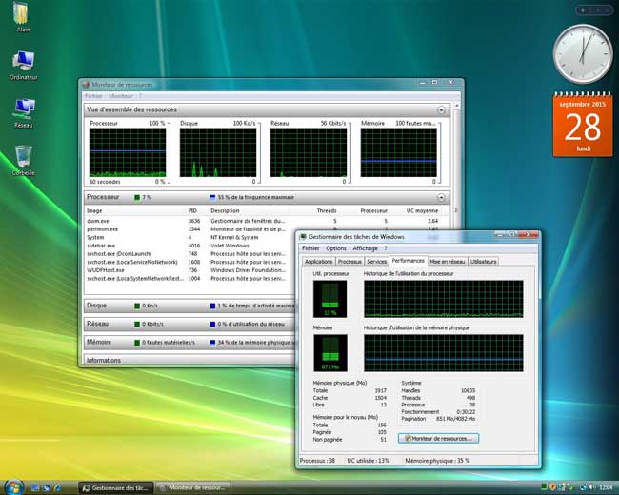Click the volume icon in system tray
This screenshot has width=619, height=495.
click(x=590, y=487)
